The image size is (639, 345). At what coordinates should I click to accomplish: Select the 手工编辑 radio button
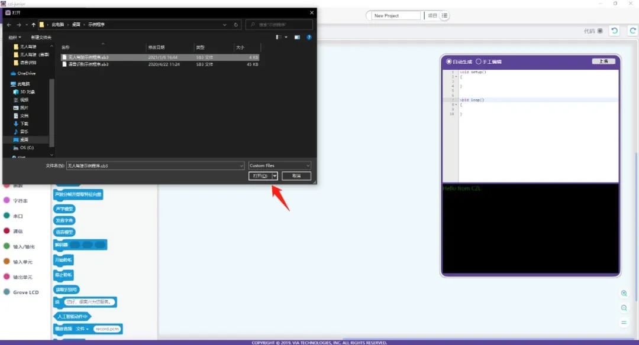point(478,61)
